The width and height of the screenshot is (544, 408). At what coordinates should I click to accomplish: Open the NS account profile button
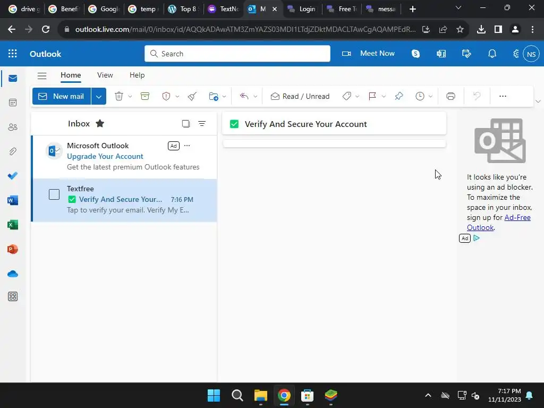click(531, 54)
